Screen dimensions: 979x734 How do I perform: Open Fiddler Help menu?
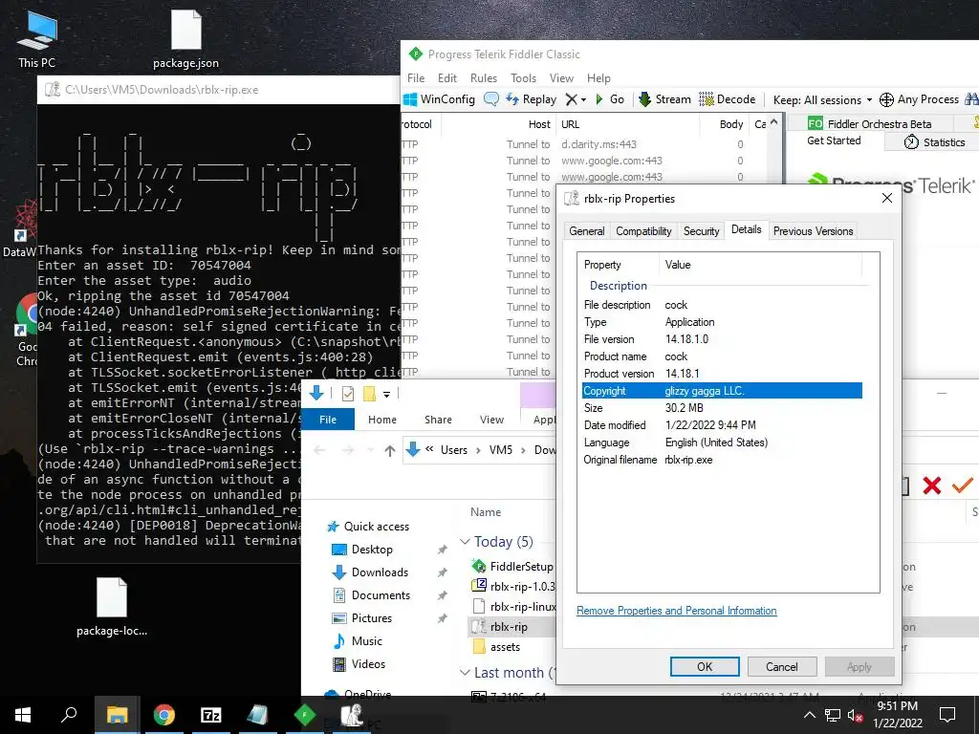pos(598,78)
